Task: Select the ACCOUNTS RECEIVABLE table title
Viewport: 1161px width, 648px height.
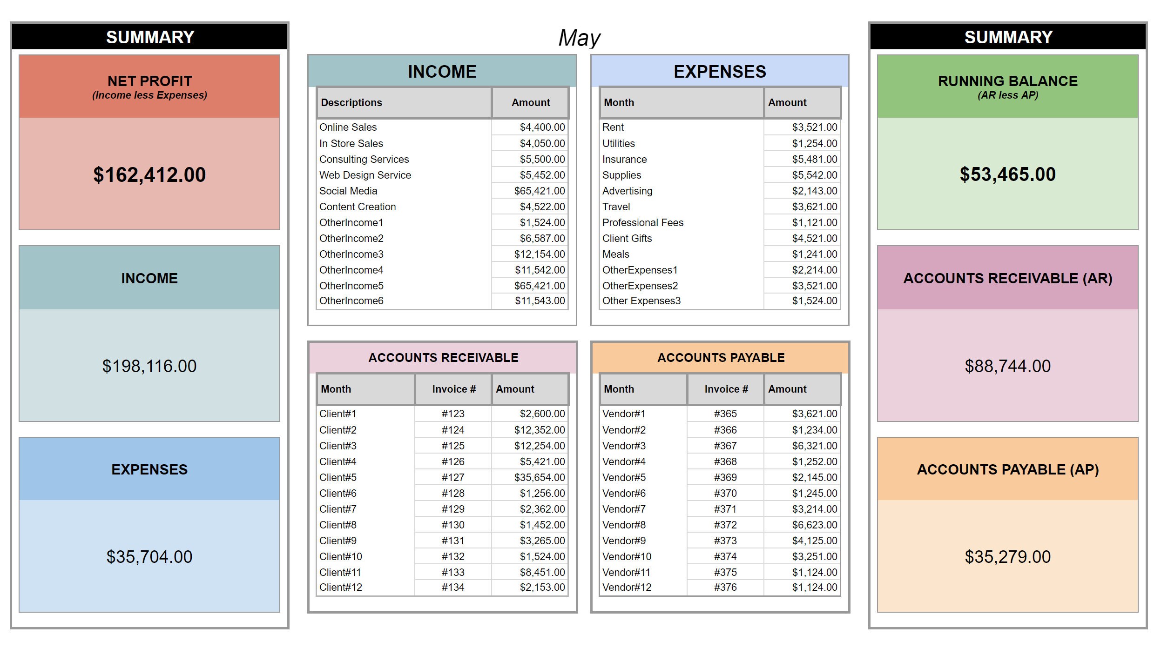Action: (443, 357)
